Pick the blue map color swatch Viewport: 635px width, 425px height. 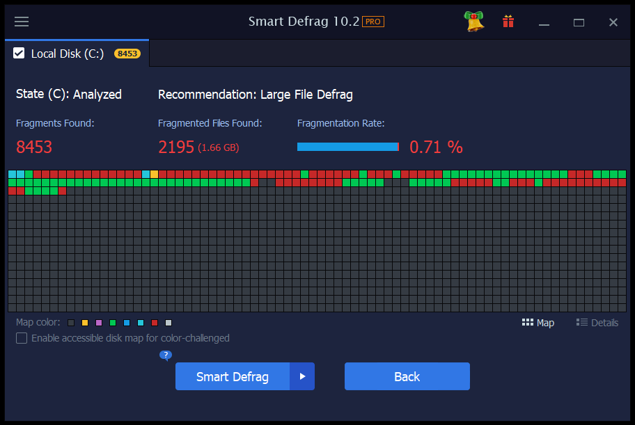coord(126,323)
